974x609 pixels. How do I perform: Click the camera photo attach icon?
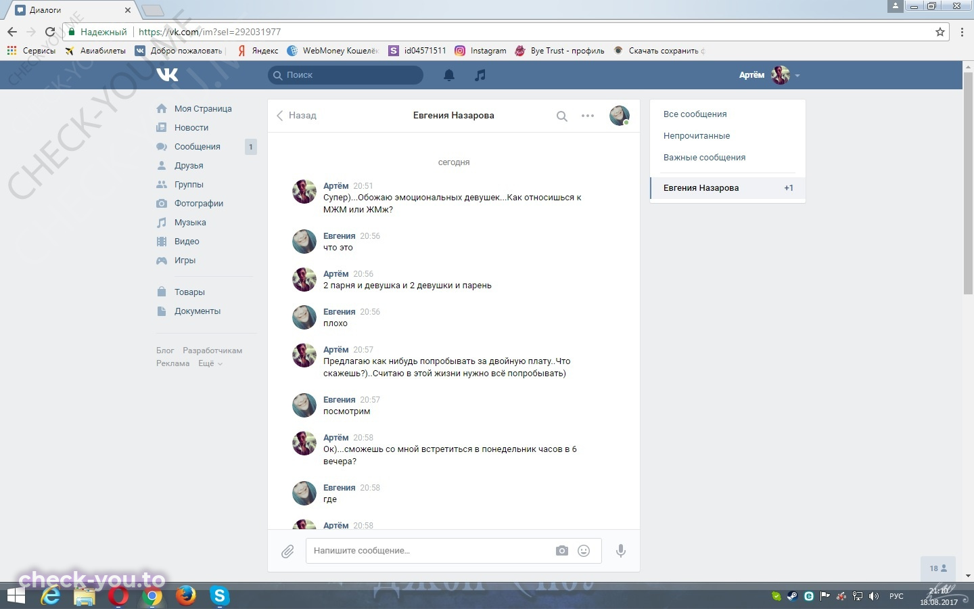[562, 551]
